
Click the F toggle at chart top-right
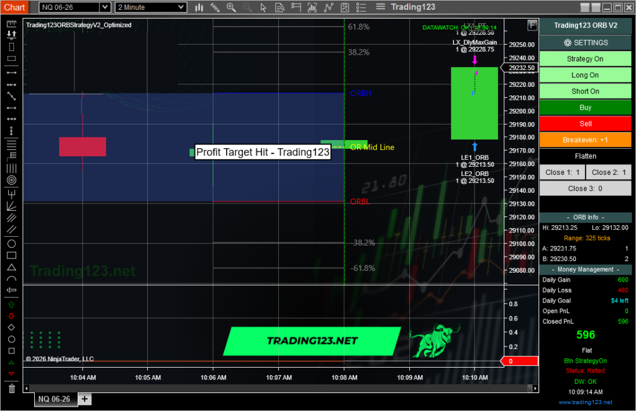(532, 25)
